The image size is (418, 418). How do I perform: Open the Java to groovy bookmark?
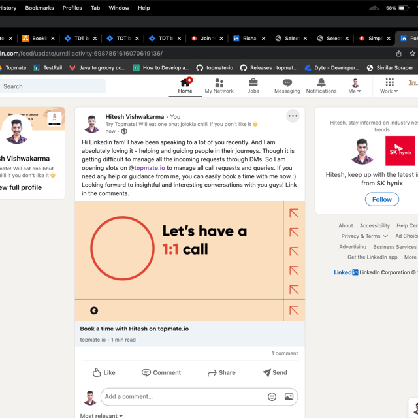[x=97, y=68]
